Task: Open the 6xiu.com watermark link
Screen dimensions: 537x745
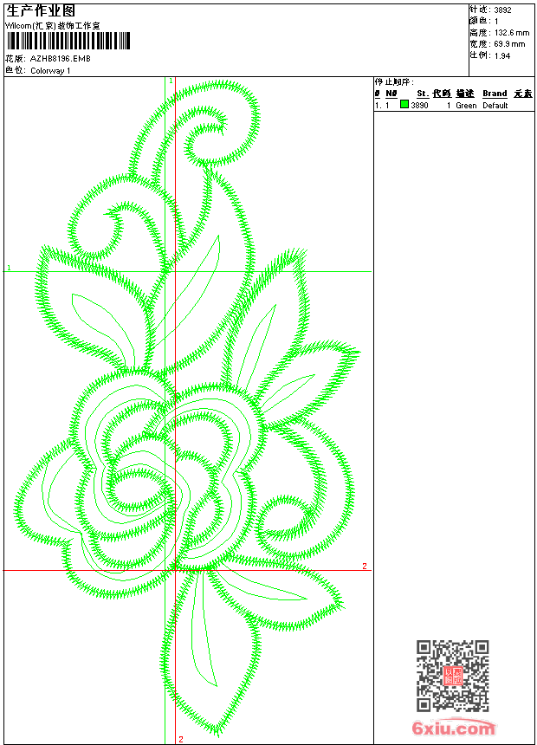Action: tap(454, 729)
